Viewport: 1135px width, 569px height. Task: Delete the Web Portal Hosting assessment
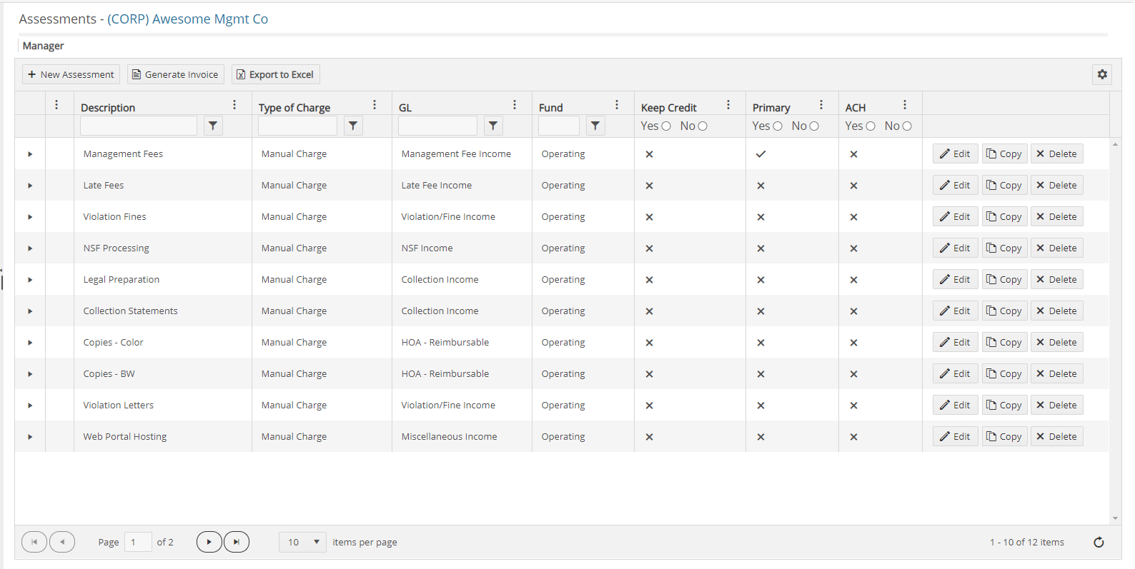1056,436
